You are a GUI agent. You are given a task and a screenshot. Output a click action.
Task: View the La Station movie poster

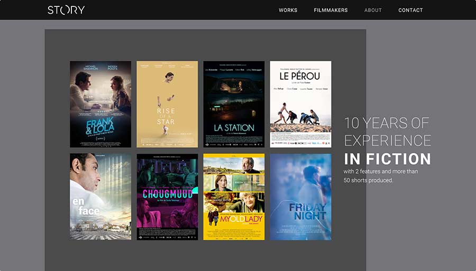[234, 104]
